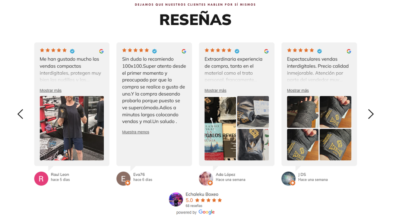Expand Ada López's review with Mostrar más
The image size is (396, 216).
click(215, 90)
